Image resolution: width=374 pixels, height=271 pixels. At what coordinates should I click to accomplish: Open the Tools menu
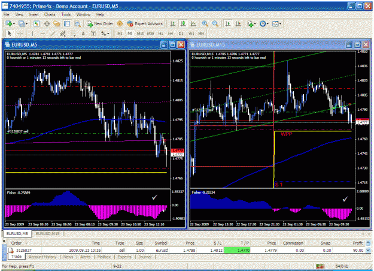point(66,14)
